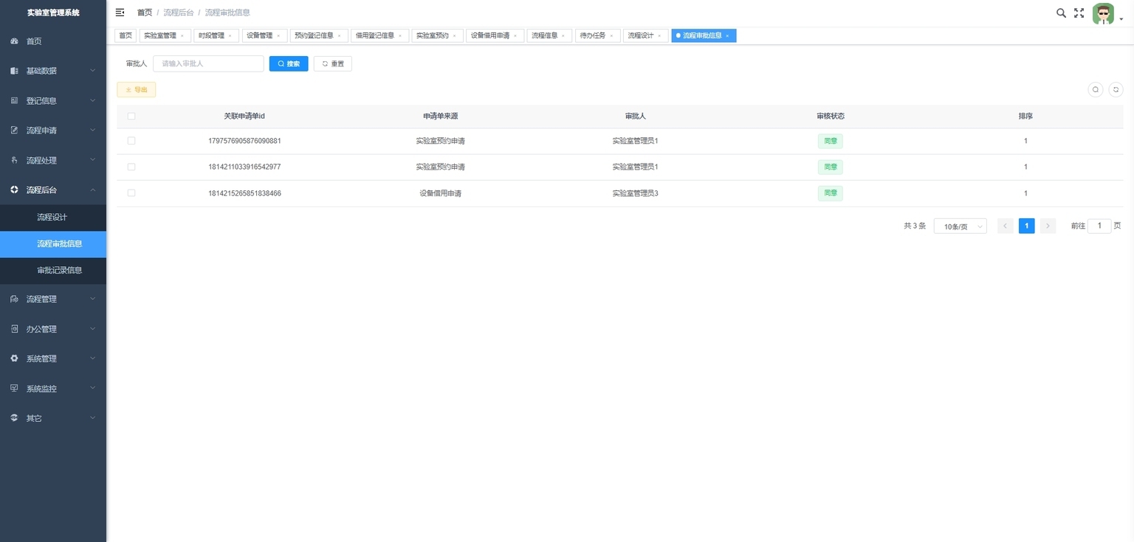Switch to the 首页 tab
This screenshot has width=1134, height=542.
[126, 35]
